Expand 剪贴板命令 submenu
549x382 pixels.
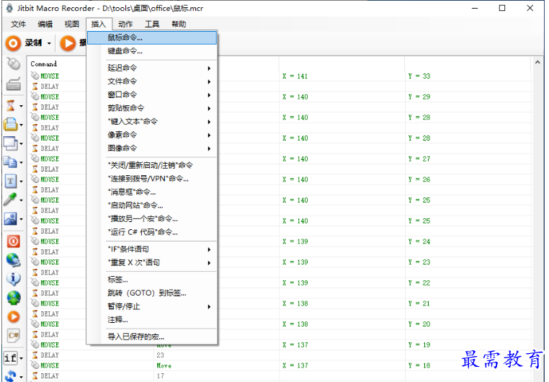152,108
